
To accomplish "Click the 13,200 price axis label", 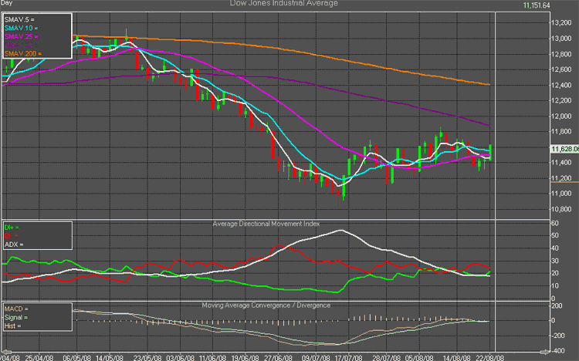I will point(561,23).
